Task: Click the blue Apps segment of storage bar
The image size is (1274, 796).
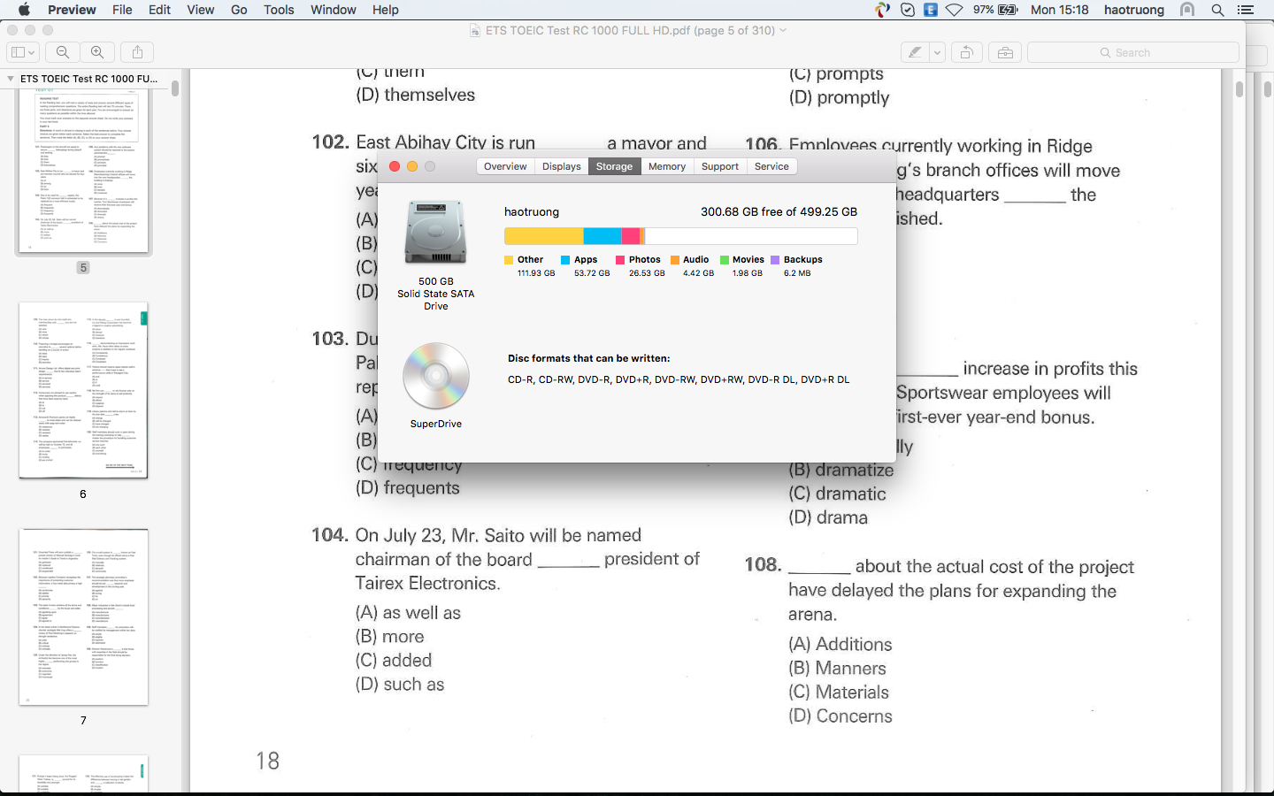Action: pos(602,236)
